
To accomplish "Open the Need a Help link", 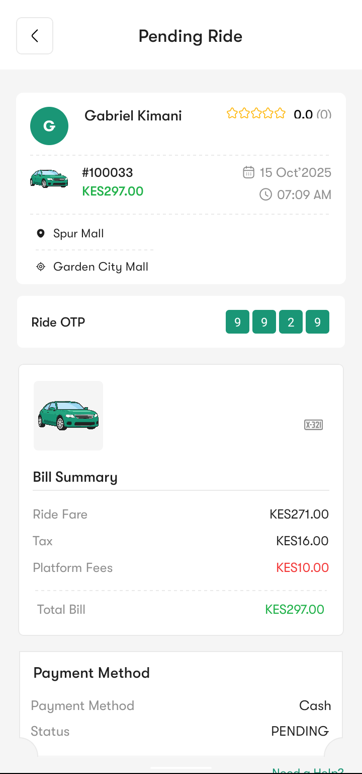I will point(308,771).
